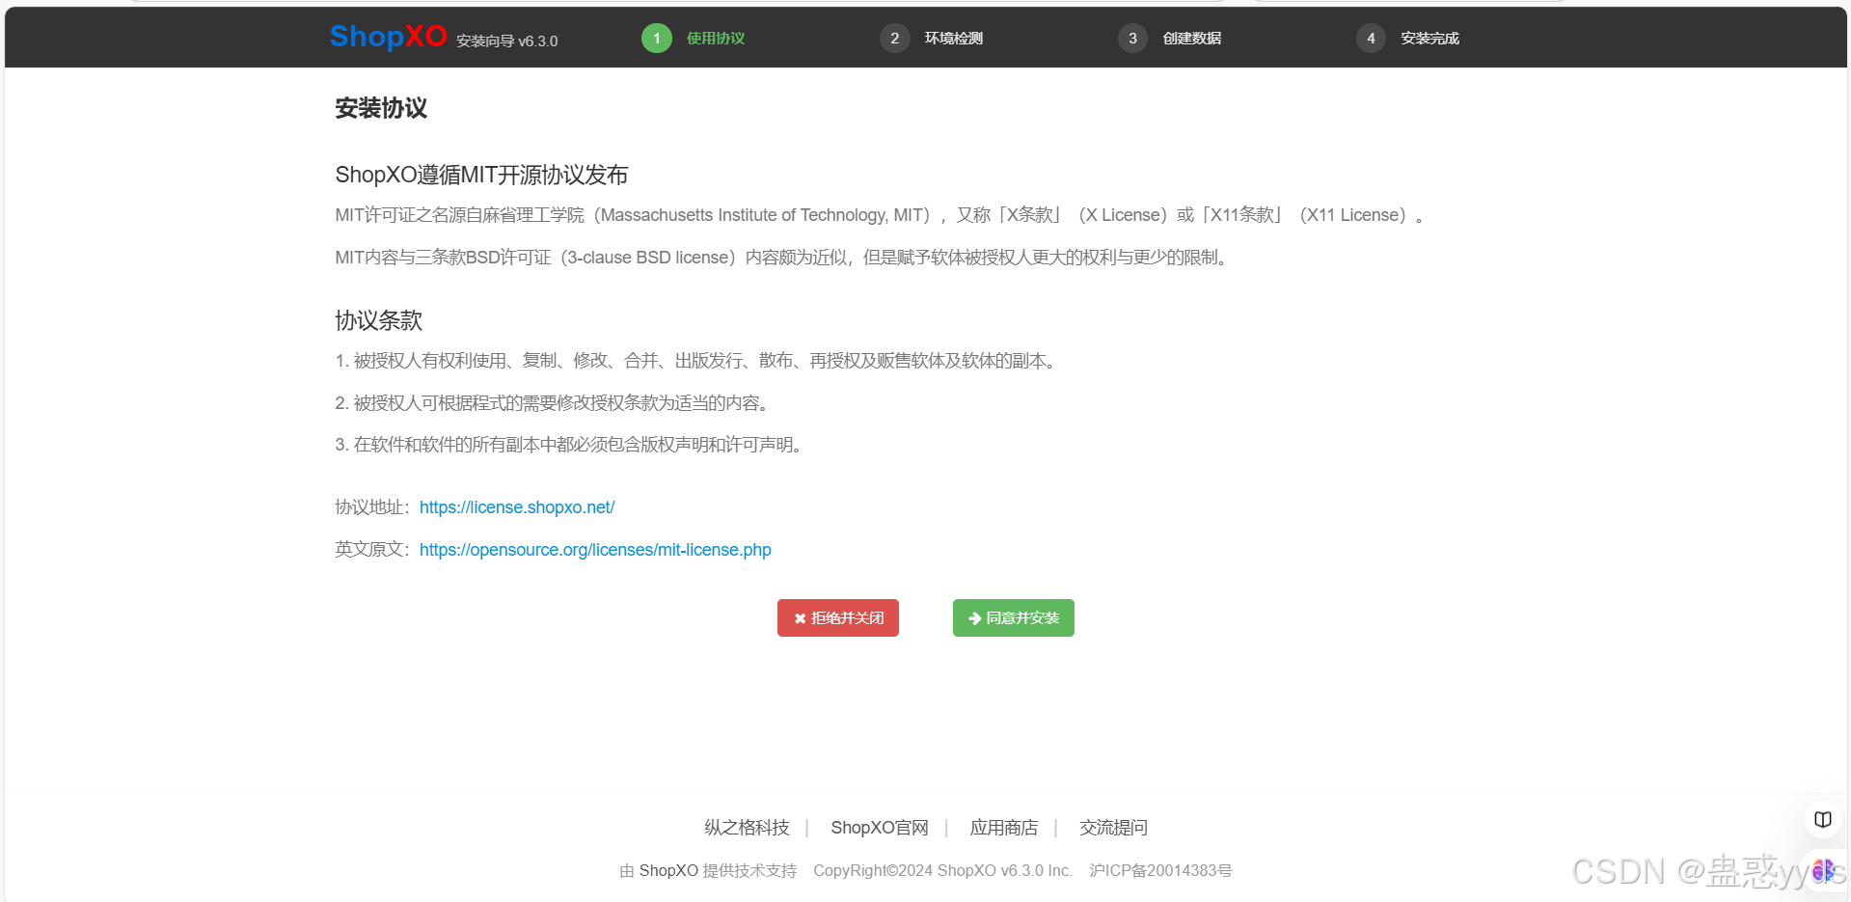1851x902 pixels.
Task: Click the 安装协议 heading
Action: (381, 108)
